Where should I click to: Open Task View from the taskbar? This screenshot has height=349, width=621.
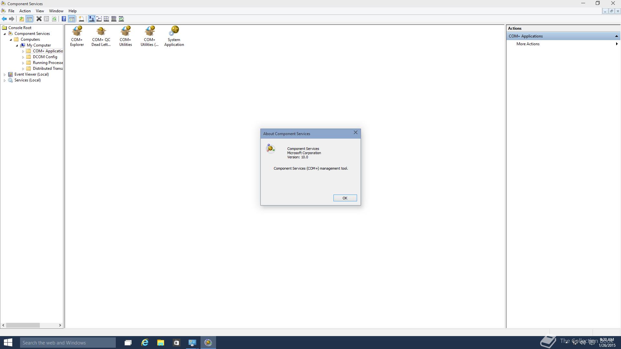pos(128,343)
